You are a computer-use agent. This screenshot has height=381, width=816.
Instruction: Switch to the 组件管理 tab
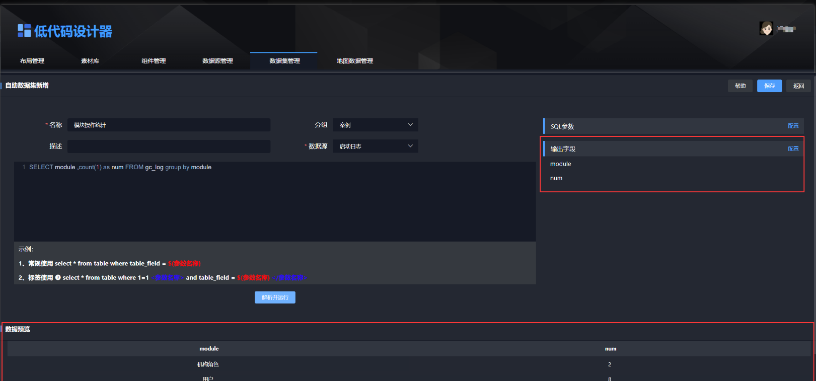point(154,61)
